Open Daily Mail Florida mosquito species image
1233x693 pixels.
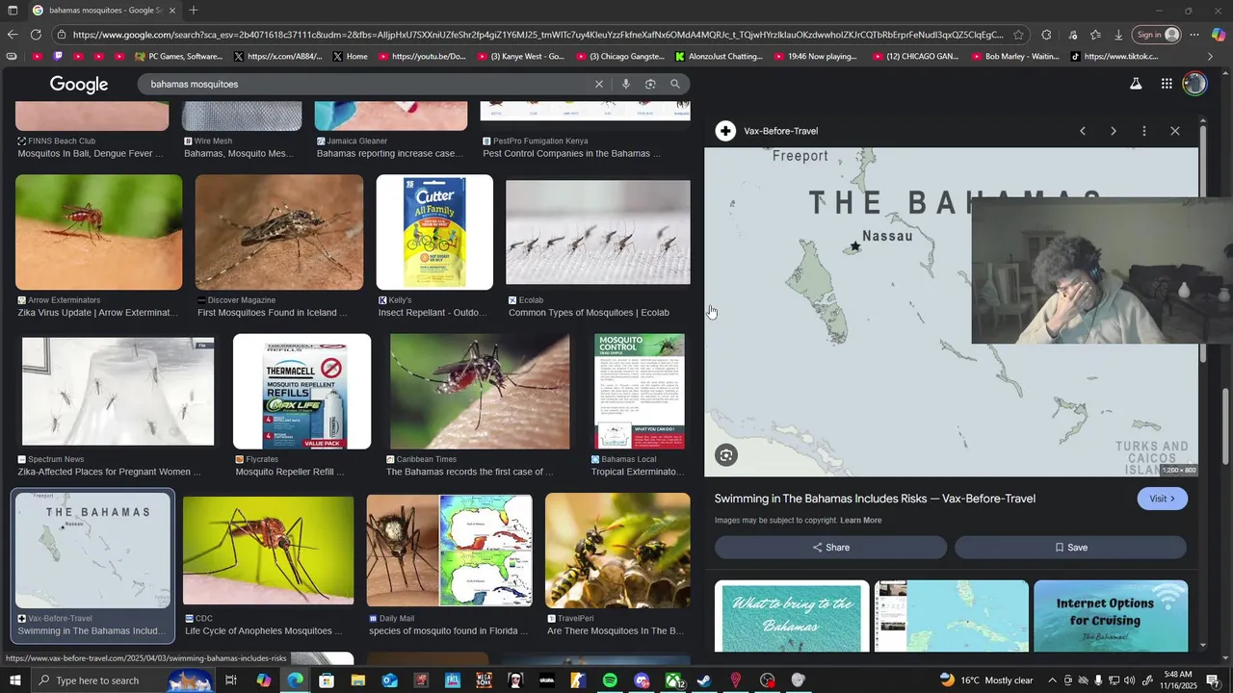click(x=449, y=551)
